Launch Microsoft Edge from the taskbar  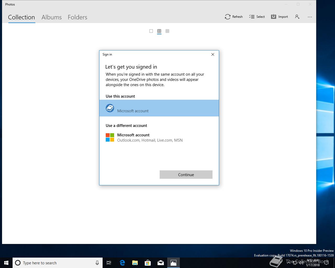click(x=122, y=263)
